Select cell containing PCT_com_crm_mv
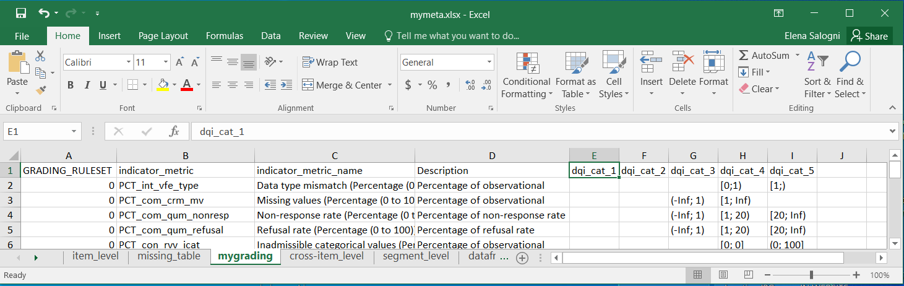904x286 pixels. coord(186,201)
